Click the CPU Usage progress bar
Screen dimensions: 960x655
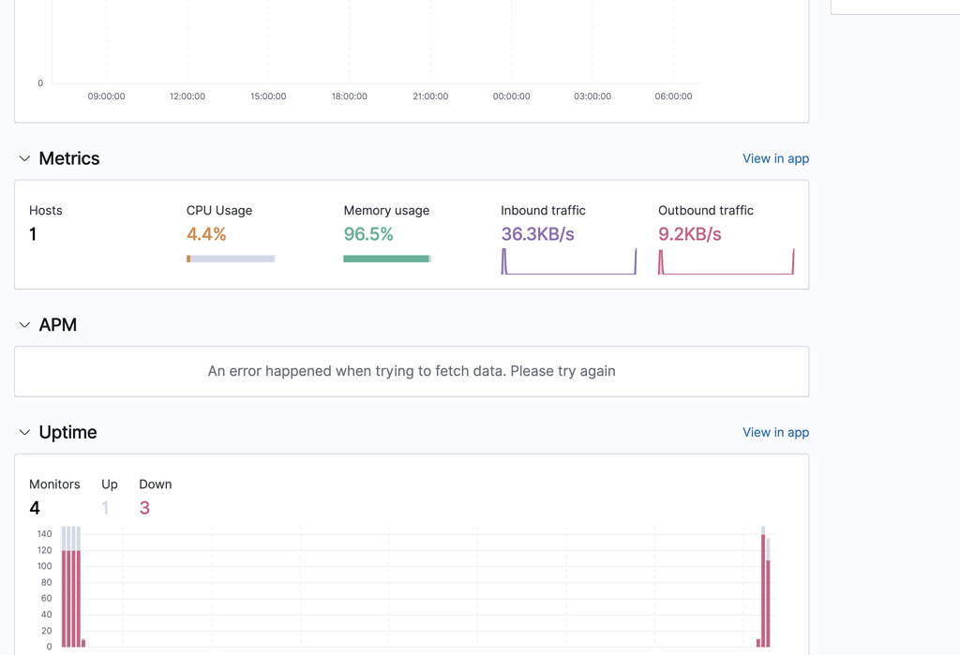click(x=231, y=258)
